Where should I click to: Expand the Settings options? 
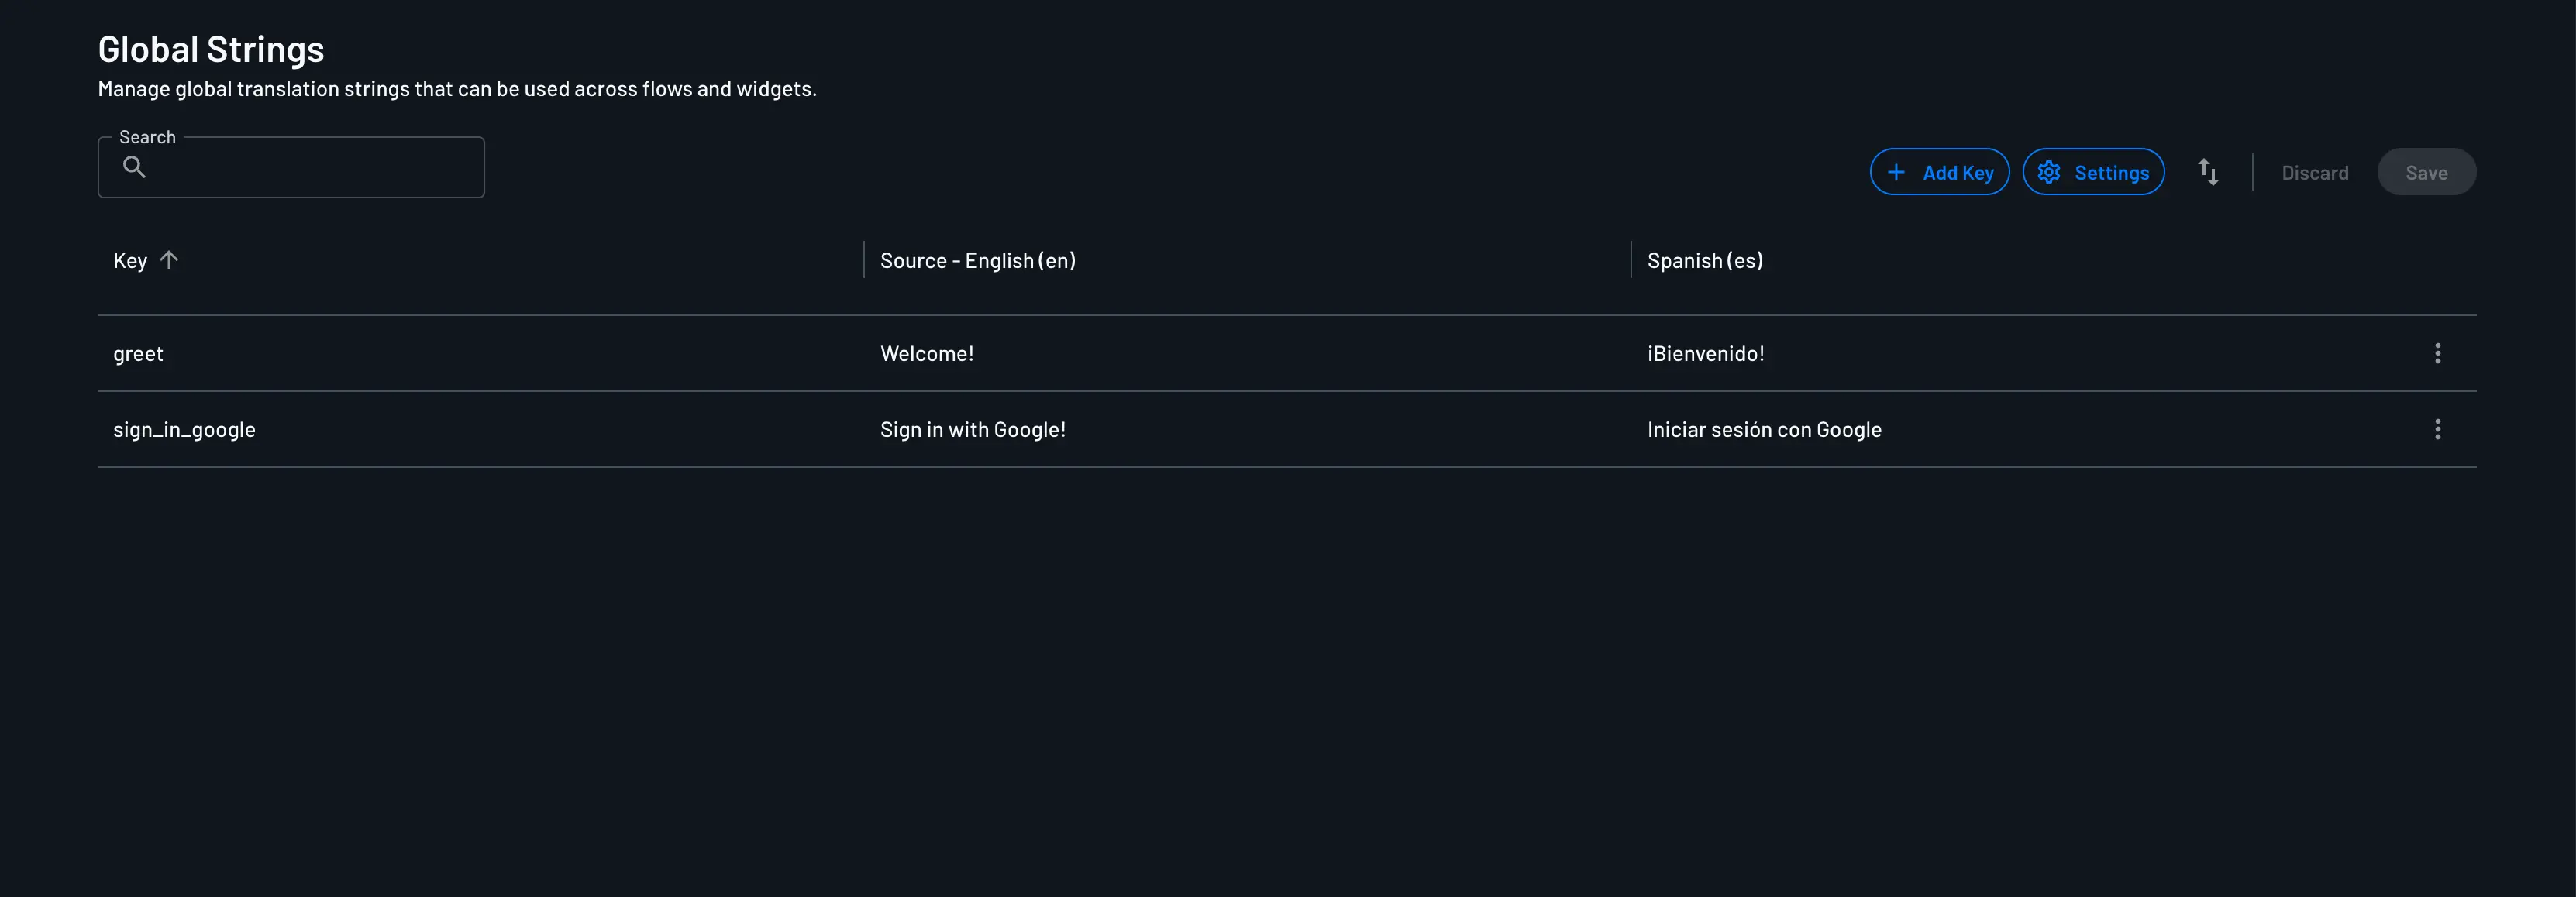2093,172
